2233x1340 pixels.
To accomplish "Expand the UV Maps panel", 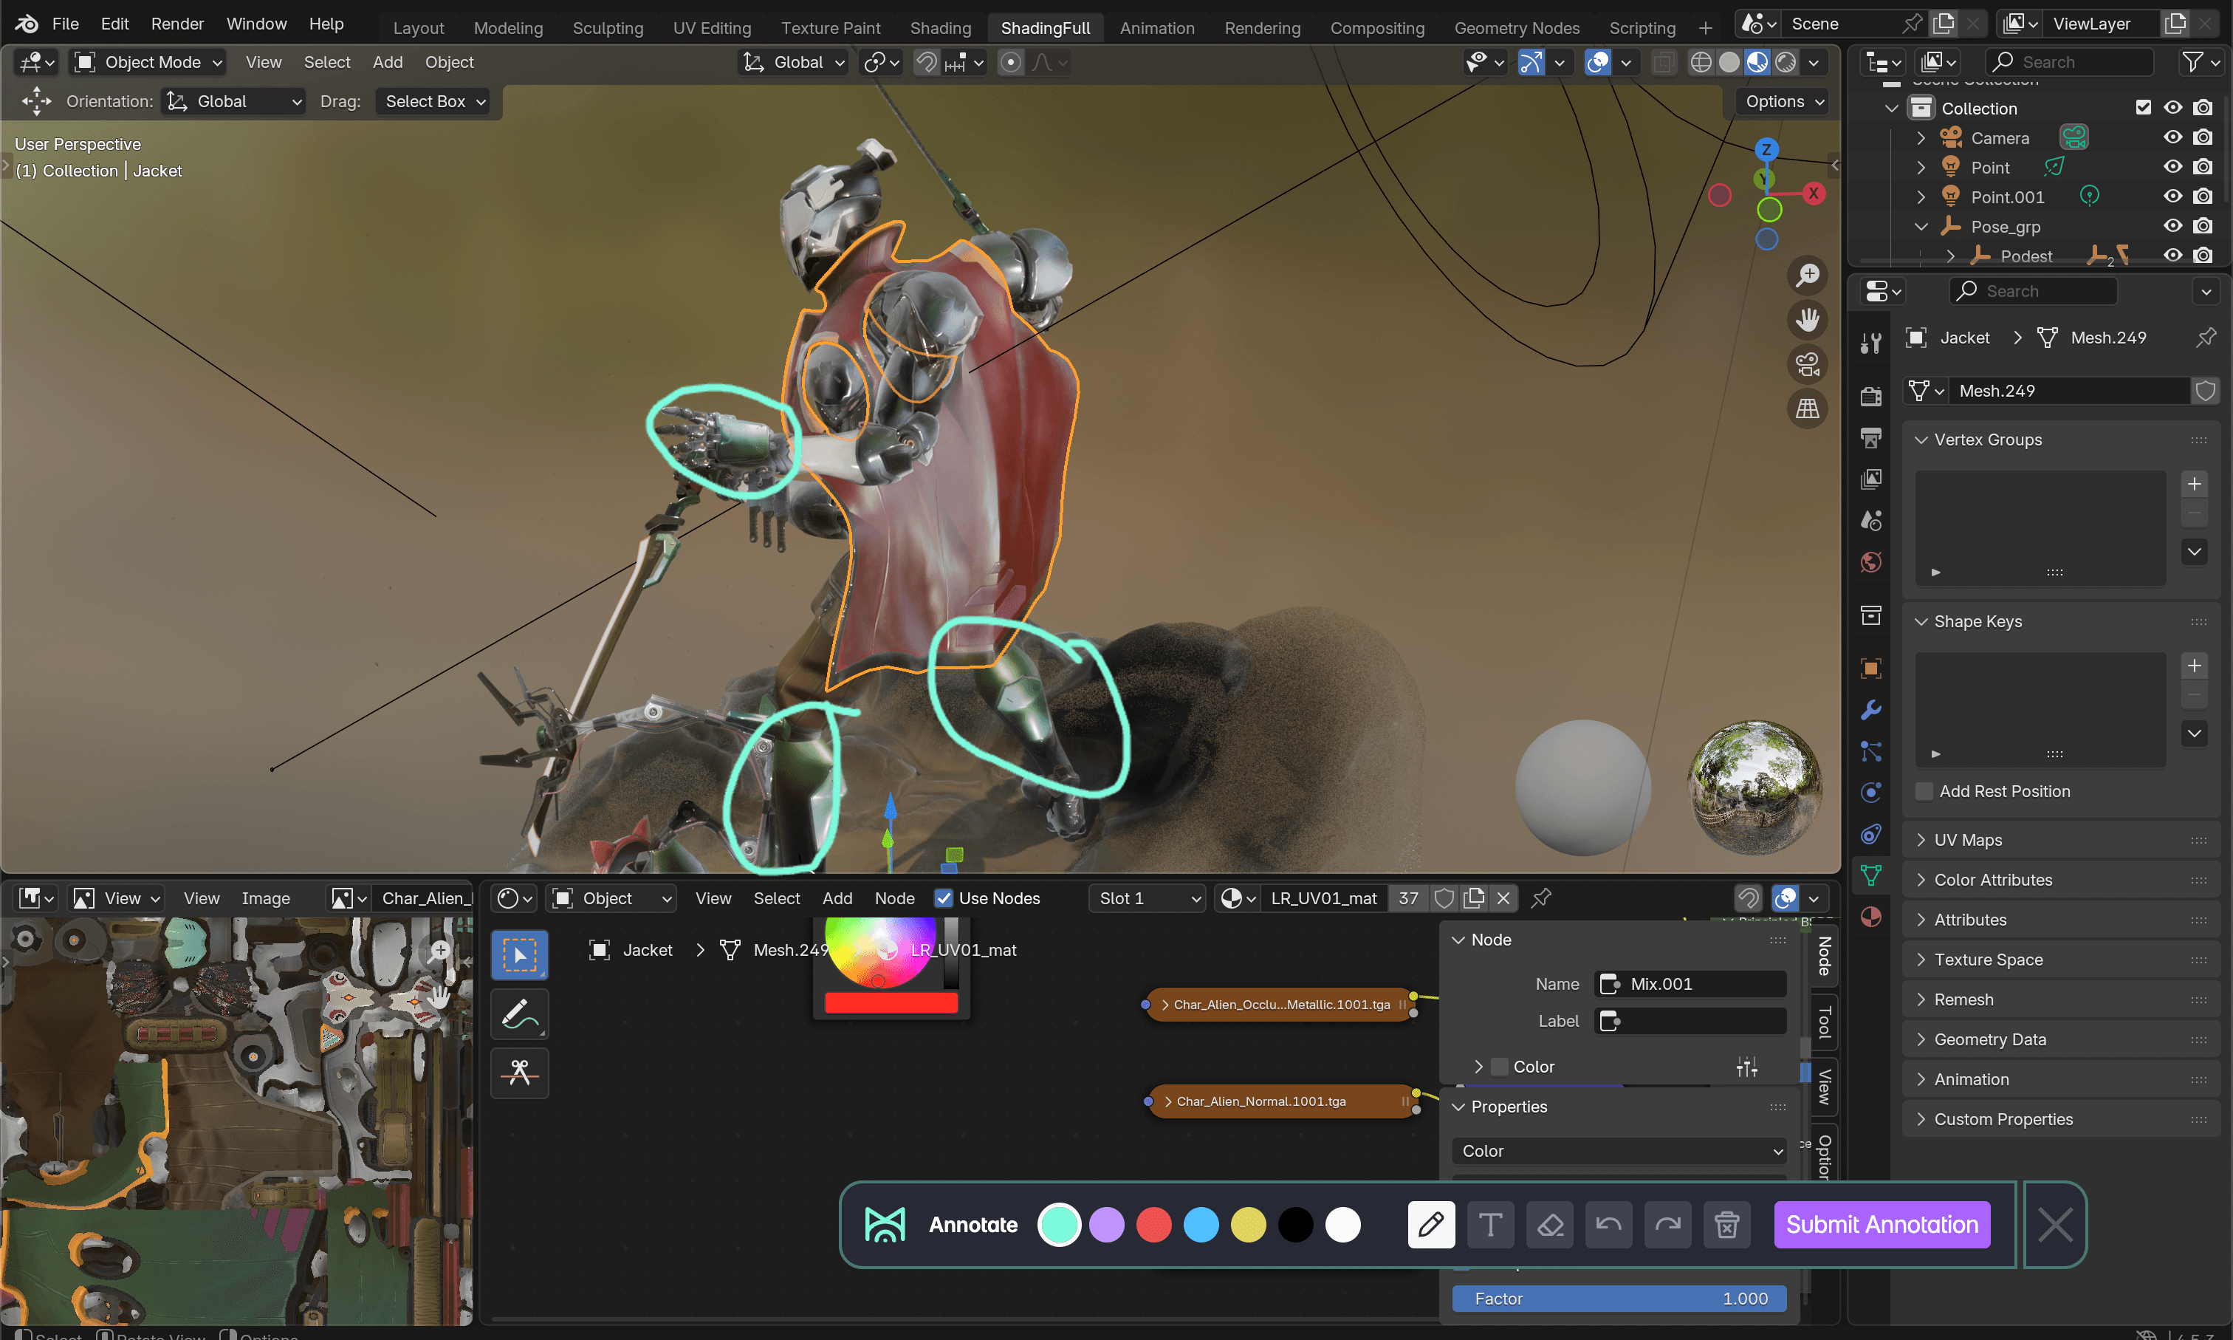I will (x=1968, y=840).
